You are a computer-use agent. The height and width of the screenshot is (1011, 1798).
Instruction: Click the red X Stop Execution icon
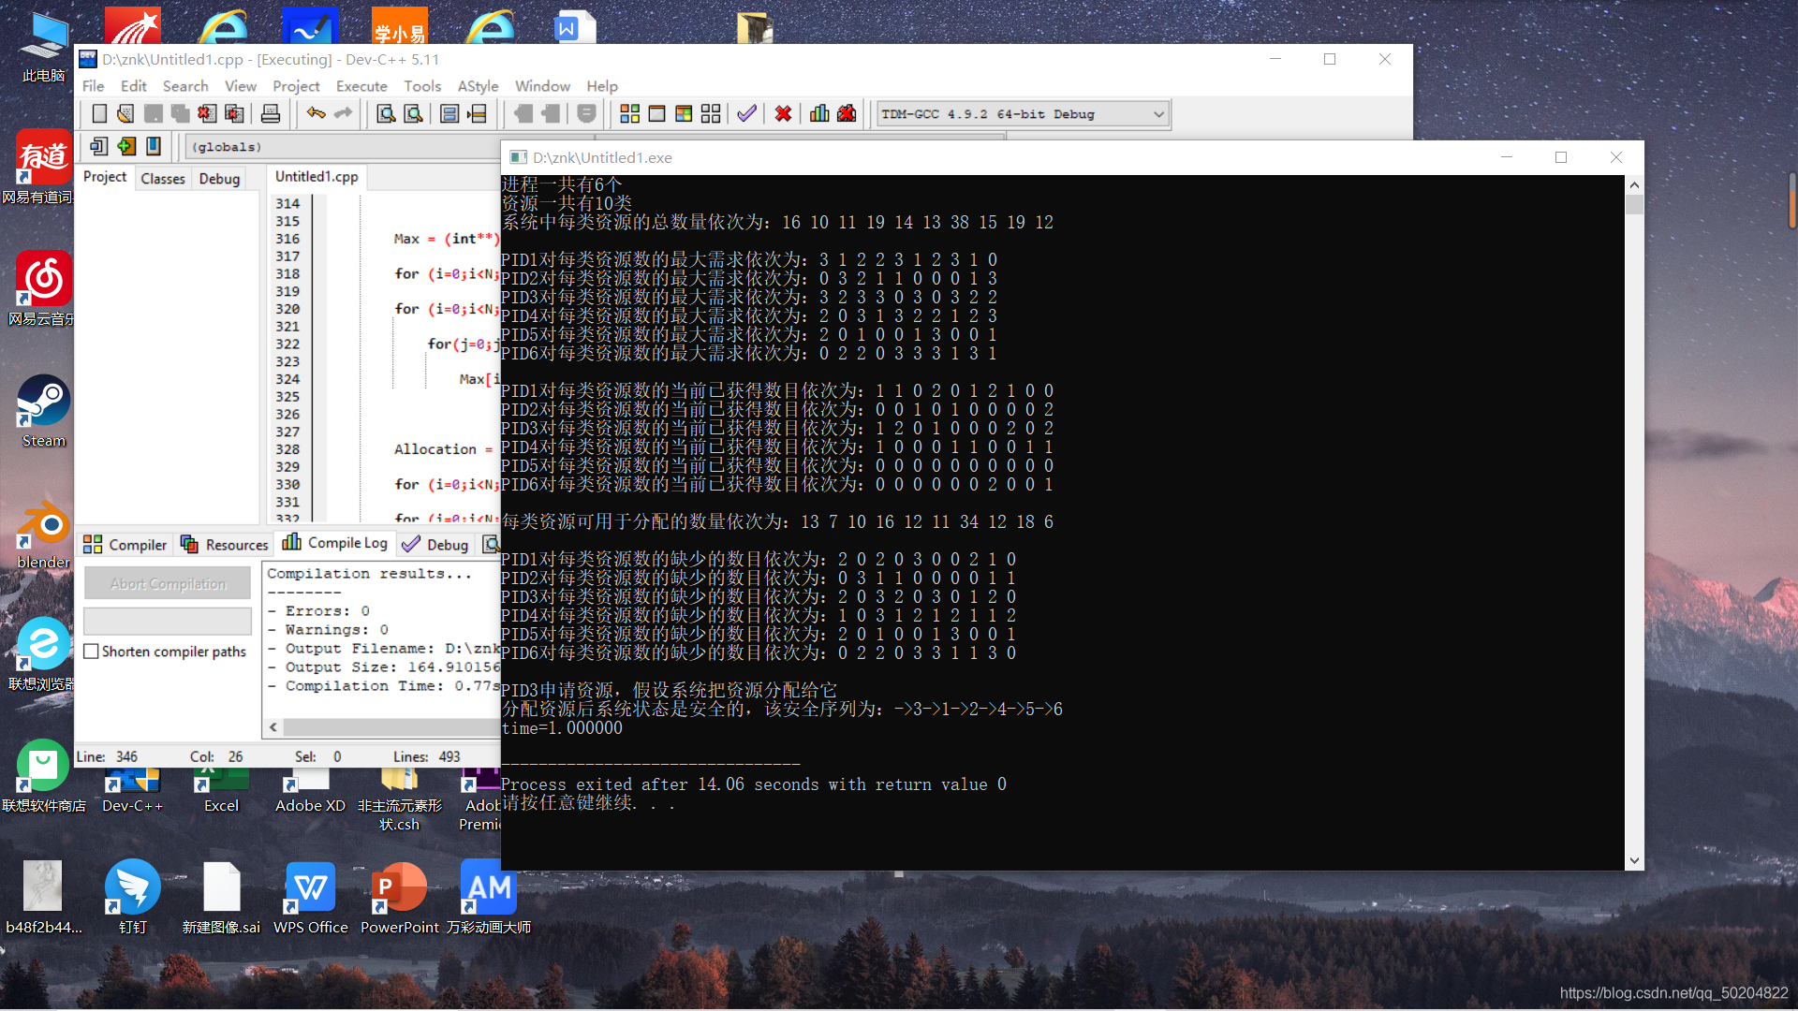(x=783, y=114)
